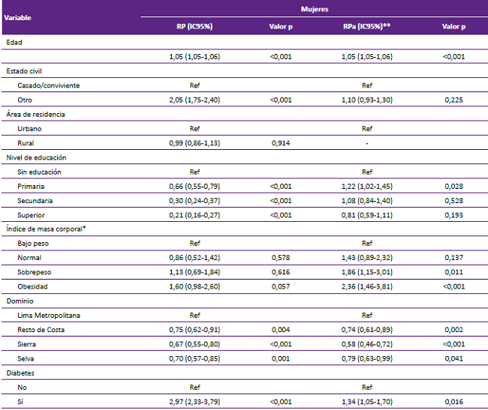Click the 'Secundaria' row label
The image size is (488, 410).
35,201
